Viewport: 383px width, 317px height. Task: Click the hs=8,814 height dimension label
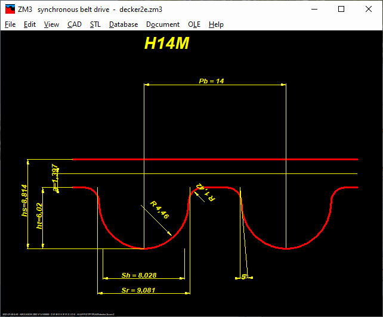[x=24, y=202]
